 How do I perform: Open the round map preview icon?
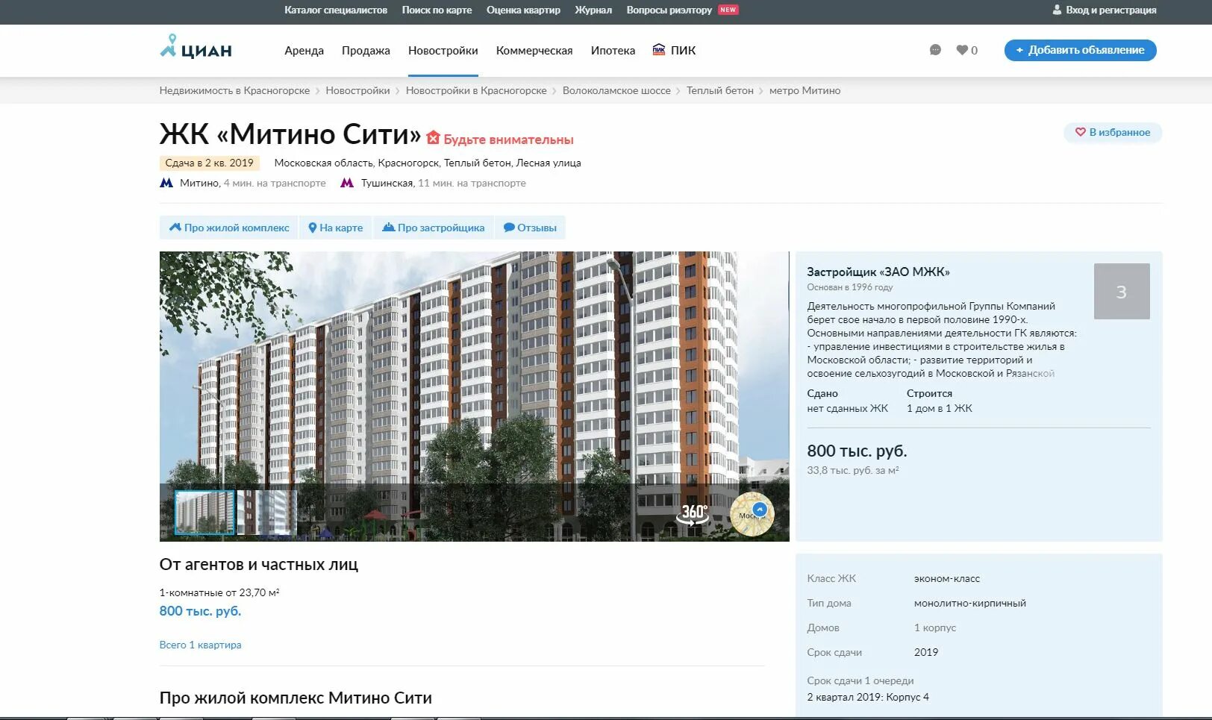point(752,514)
